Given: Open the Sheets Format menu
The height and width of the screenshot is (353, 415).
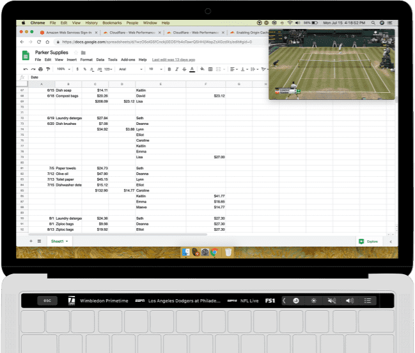Looking at the screenshot, I should 86,60.
